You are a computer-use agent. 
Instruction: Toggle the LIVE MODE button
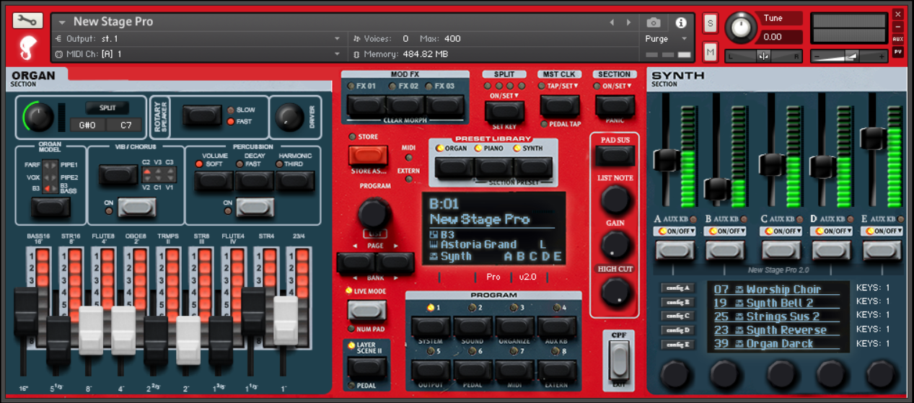[x=367, y=310]
